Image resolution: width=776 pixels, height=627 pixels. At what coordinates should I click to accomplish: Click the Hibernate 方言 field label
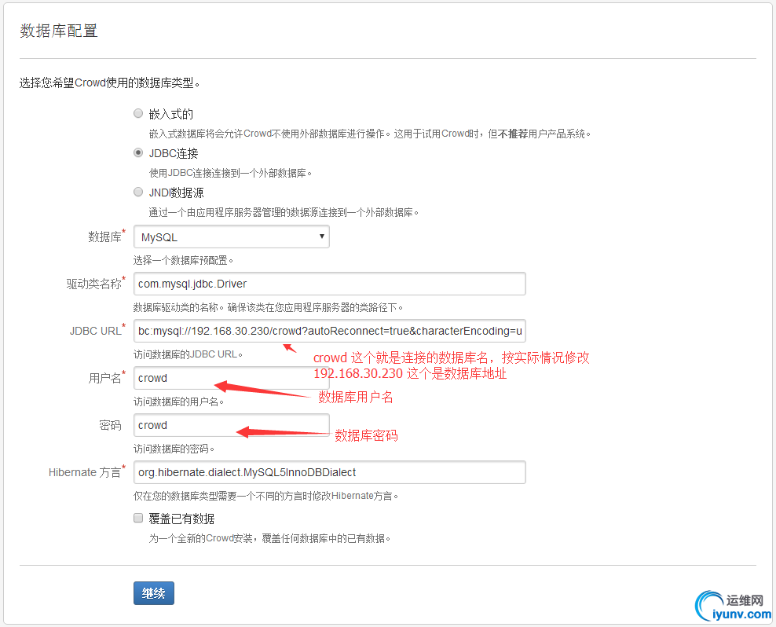pos(86,472)
